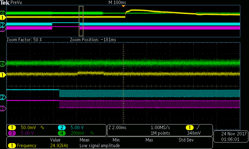Click the Mean column header

click(x=84, y=140)
